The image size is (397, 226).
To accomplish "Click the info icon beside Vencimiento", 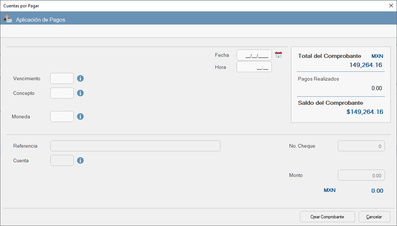I will click(80, 78).
